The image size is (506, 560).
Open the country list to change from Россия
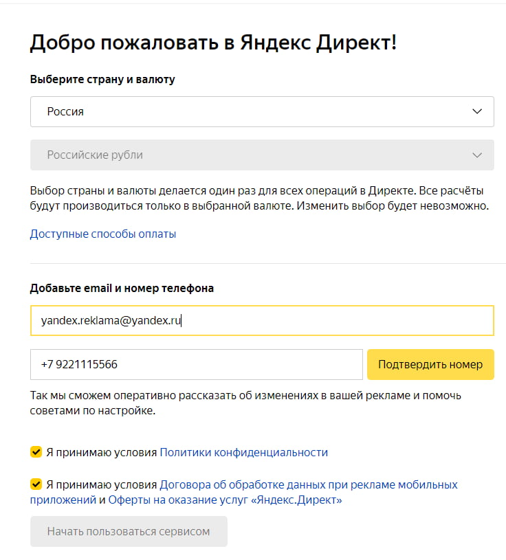coord(261,111)
